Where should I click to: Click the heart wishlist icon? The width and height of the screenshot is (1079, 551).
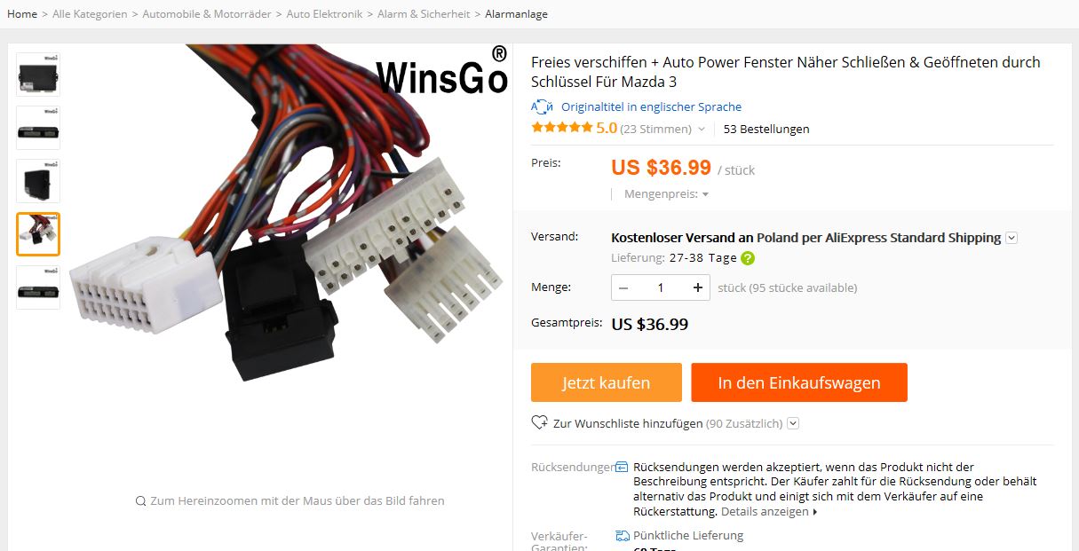click(x=539, y=423)
